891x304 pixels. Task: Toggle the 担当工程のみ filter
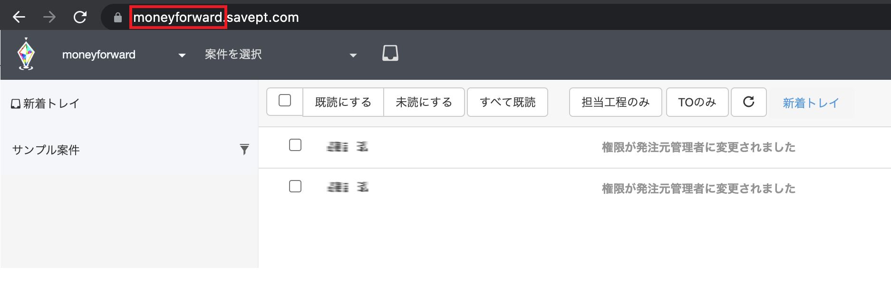(x=616, y=102)
